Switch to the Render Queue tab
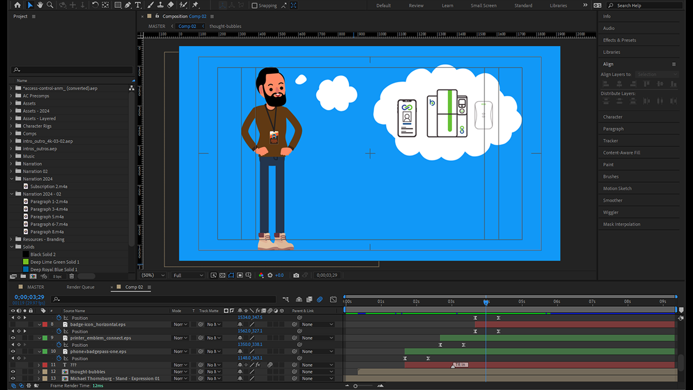 click(x=80, y=287)
